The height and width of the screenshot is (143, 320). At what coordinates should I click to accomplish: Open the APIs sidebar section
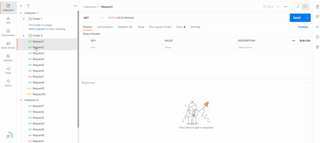coord(8,20)
